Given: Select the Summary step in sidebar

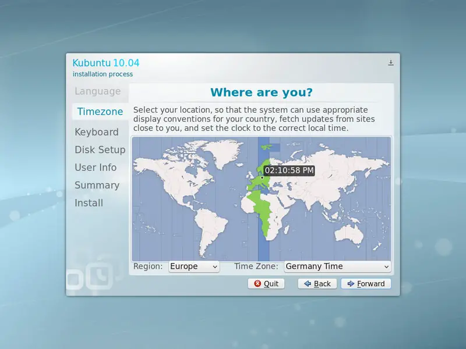Looking at the screenshot, I should pos(97,185).
